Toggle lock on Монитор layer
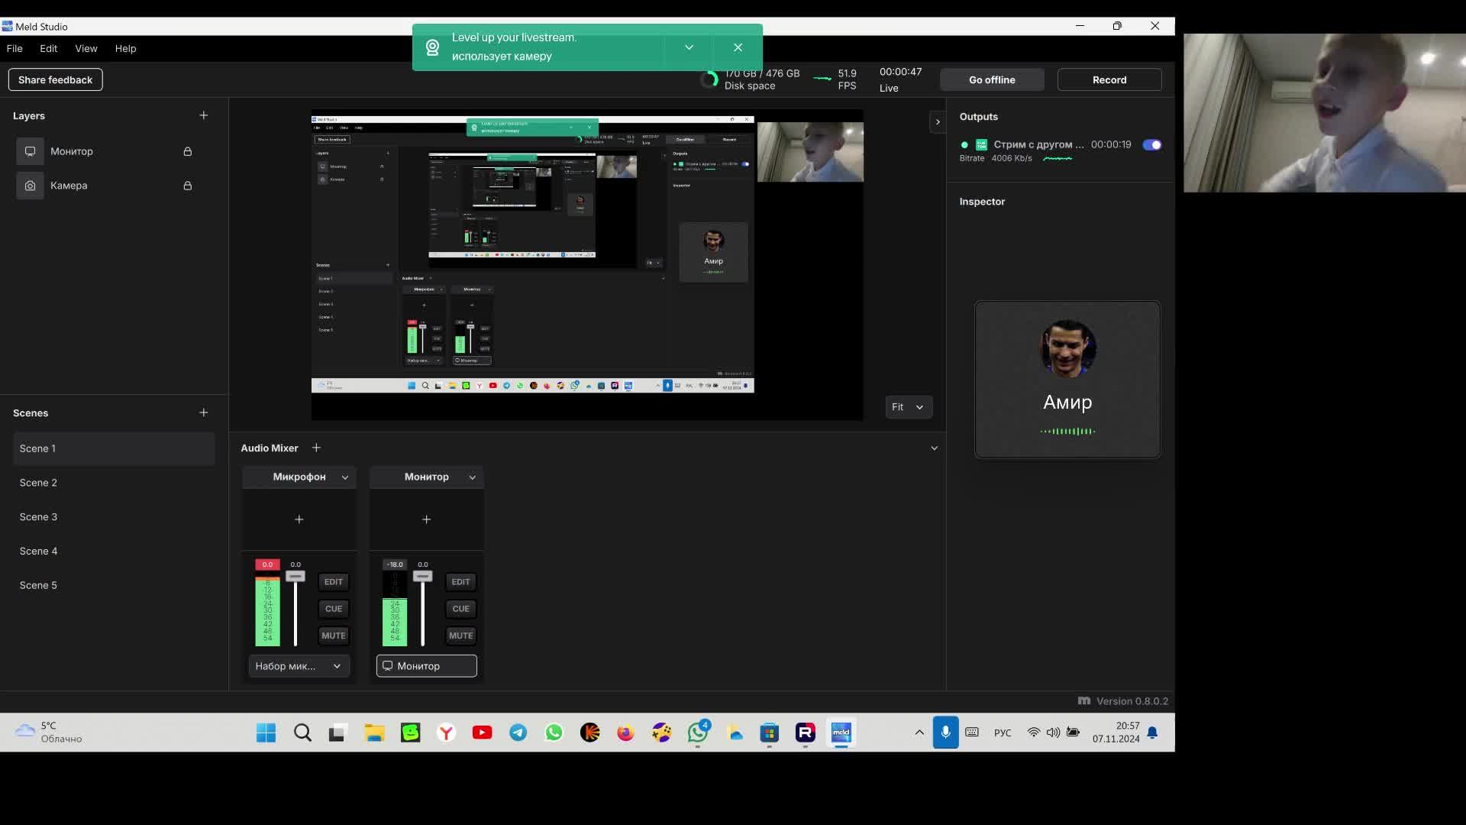 pos(187,151)
